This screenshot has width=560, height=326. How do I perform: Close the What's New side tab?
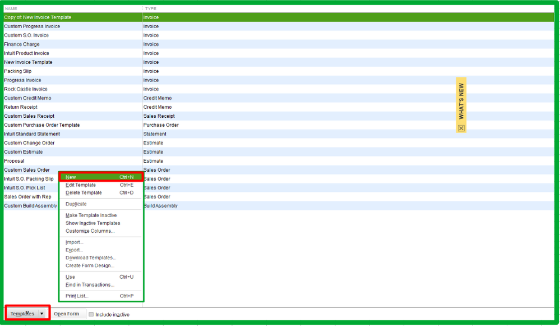click(x=461, y=128)
